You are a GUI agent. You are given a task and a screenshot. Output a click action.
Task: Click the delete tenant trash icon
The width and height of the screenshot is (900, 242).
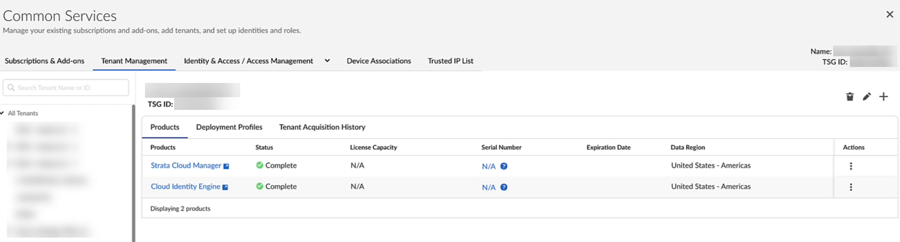pyautogui.click(x=850, y=97)
